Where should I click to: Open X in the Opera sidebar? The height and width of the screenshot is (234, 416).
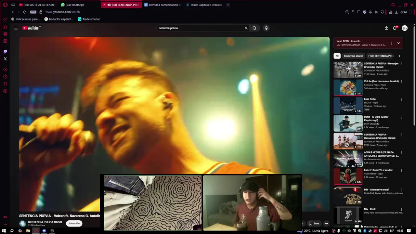pyautogui.click(x=5, y=59)
